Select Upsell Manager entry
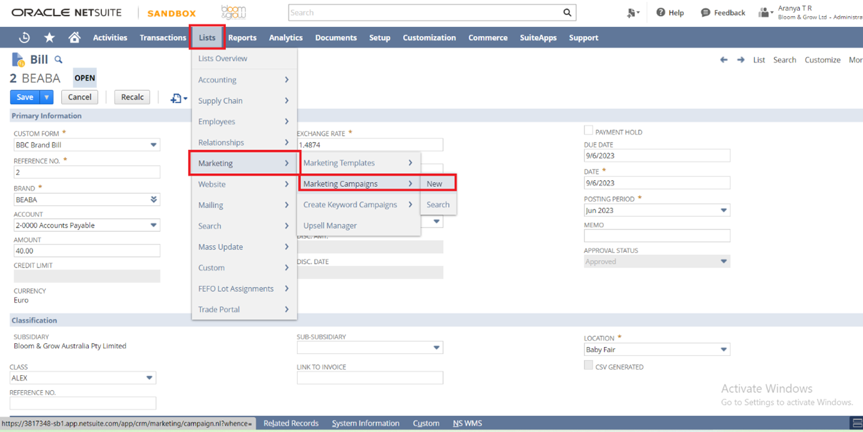The image size is (863, 432). [x=358, y=226]
